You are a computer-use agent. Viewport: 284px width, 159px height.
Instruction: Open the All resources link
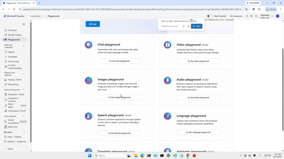[x=236, y=16]
